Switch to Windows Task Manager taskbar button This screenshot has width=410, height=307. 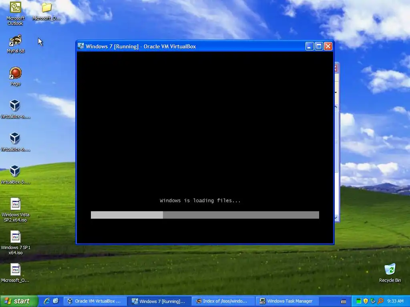[287, 301]
